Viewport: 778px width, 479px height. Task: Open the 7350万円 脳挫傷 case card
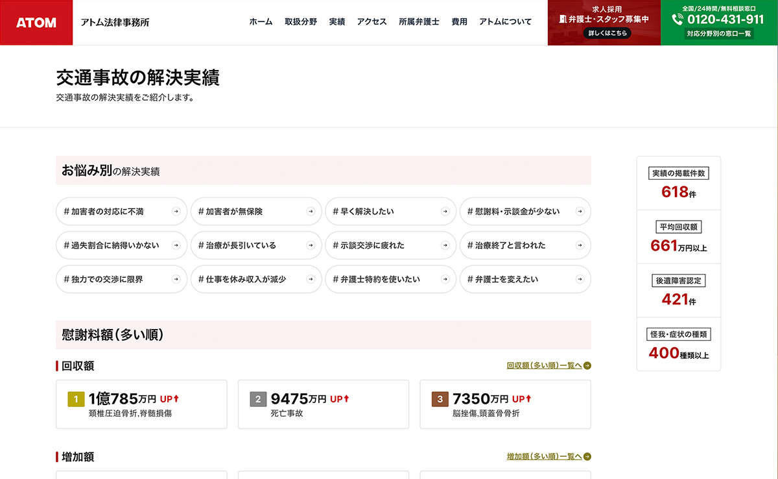505,404
